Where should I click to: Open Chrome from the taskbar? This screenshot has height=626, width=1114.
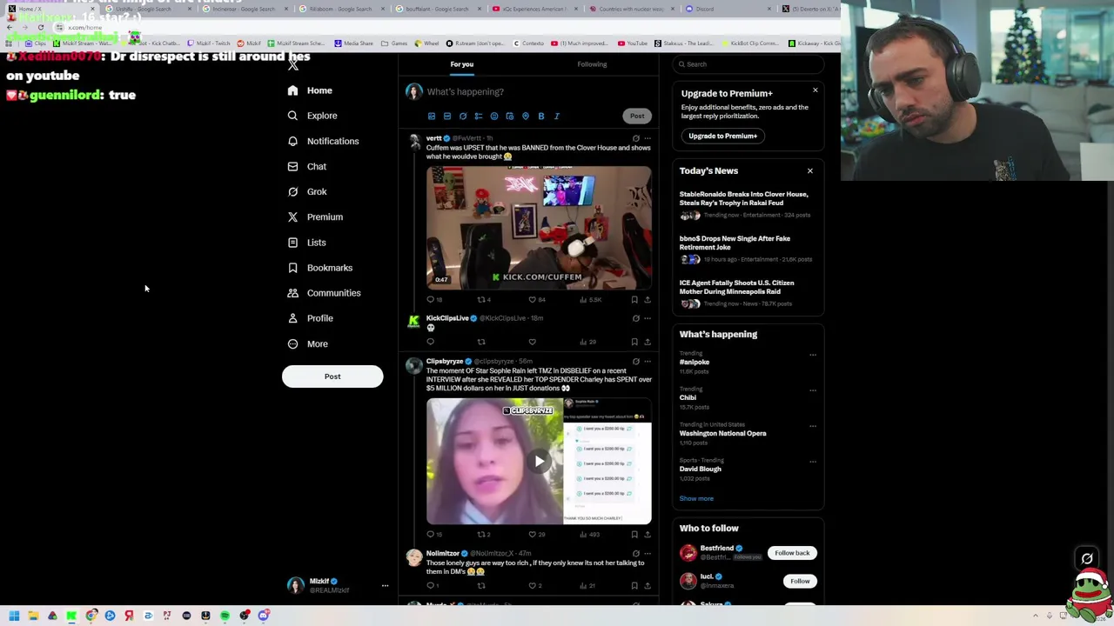tap(91, 616)
